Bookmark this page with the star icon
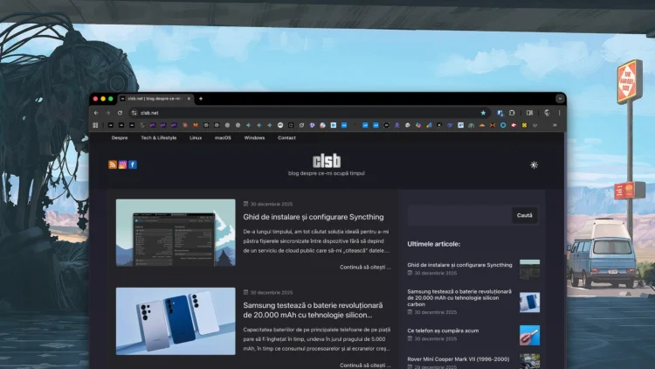 483,113
